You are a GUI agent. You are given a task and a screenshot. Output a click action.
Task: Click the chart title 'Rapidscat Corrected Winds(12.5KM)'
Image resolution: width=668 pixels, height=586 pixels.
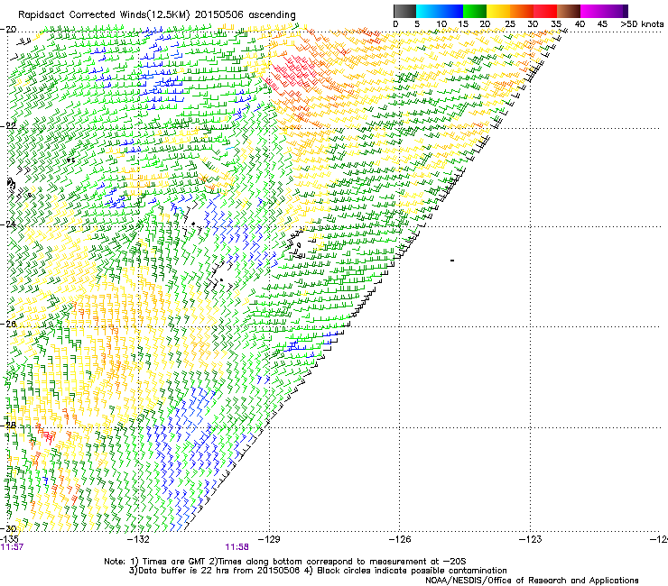click(104, 15)
